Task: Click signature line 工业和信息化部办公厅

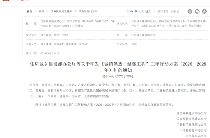Action: coord(192,124)
